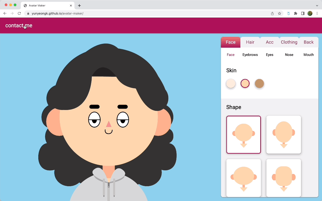Switch to the Clothing tab
This screenshot has height=201, width=322.
pos(289,42)
